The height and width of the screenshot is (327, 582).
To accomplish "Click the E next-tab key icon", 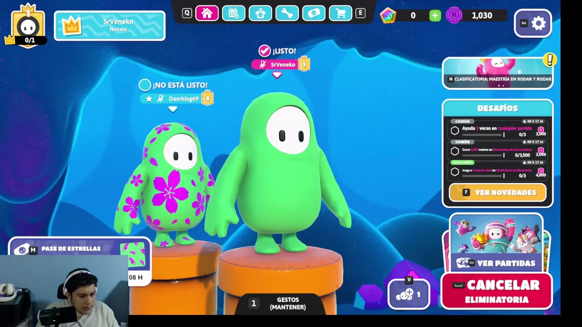I will coord(360,13).
